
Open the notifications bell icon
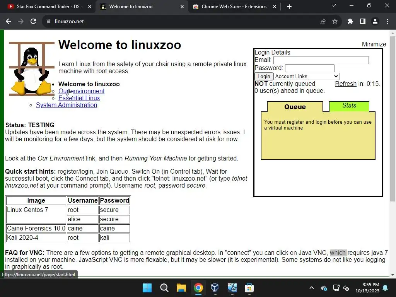386,288
